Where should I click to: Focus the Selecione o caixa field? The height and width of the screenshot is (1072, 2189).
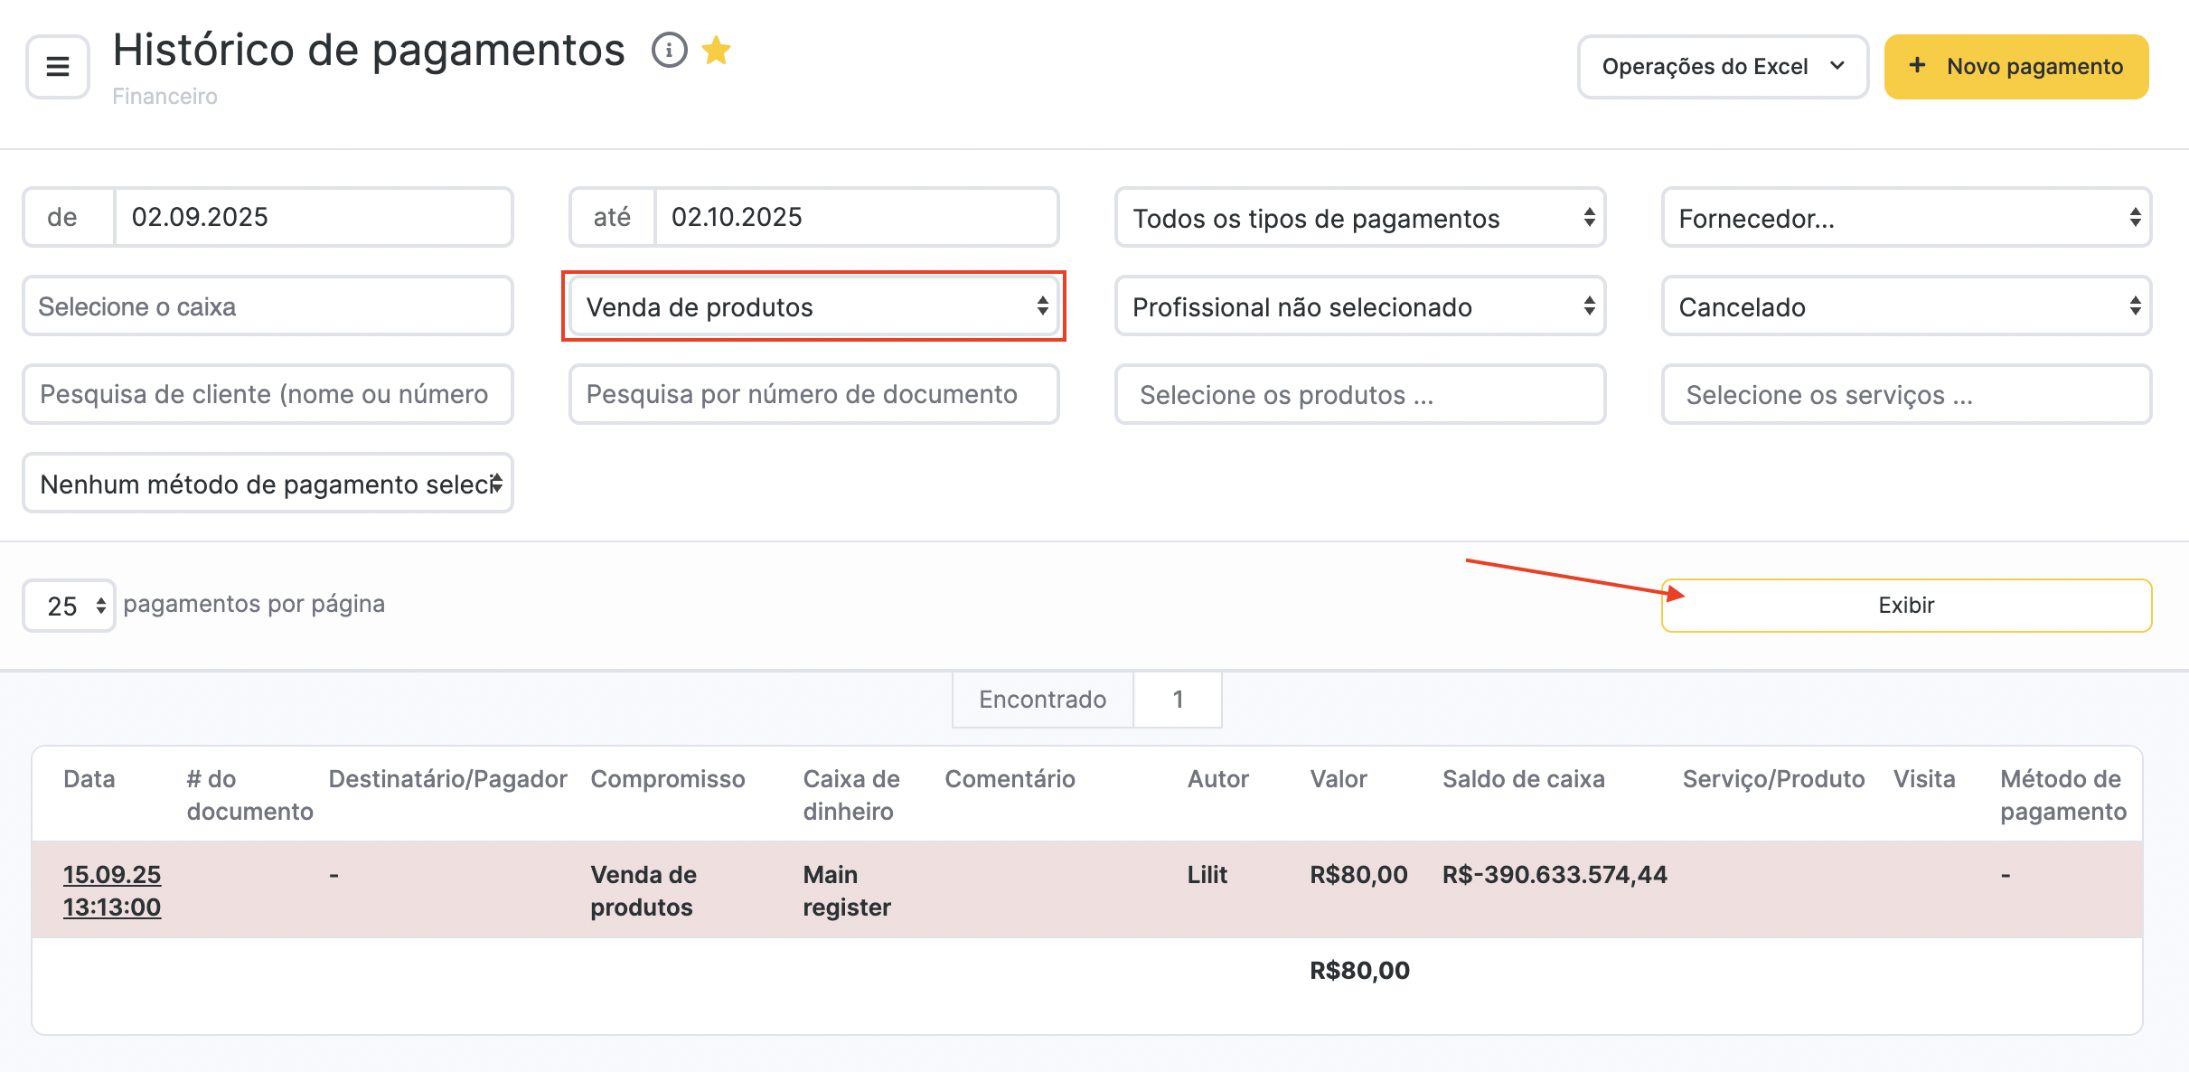268,306
